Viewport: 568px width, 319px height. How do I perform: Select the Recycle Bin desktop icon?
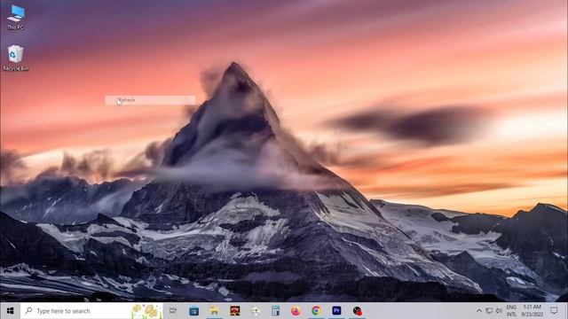[x=15, y=58]
